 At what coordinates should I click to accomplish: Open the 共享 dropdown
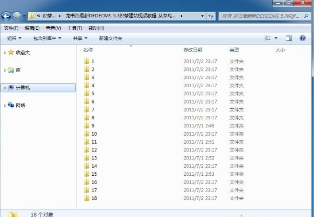coord(80,38)
